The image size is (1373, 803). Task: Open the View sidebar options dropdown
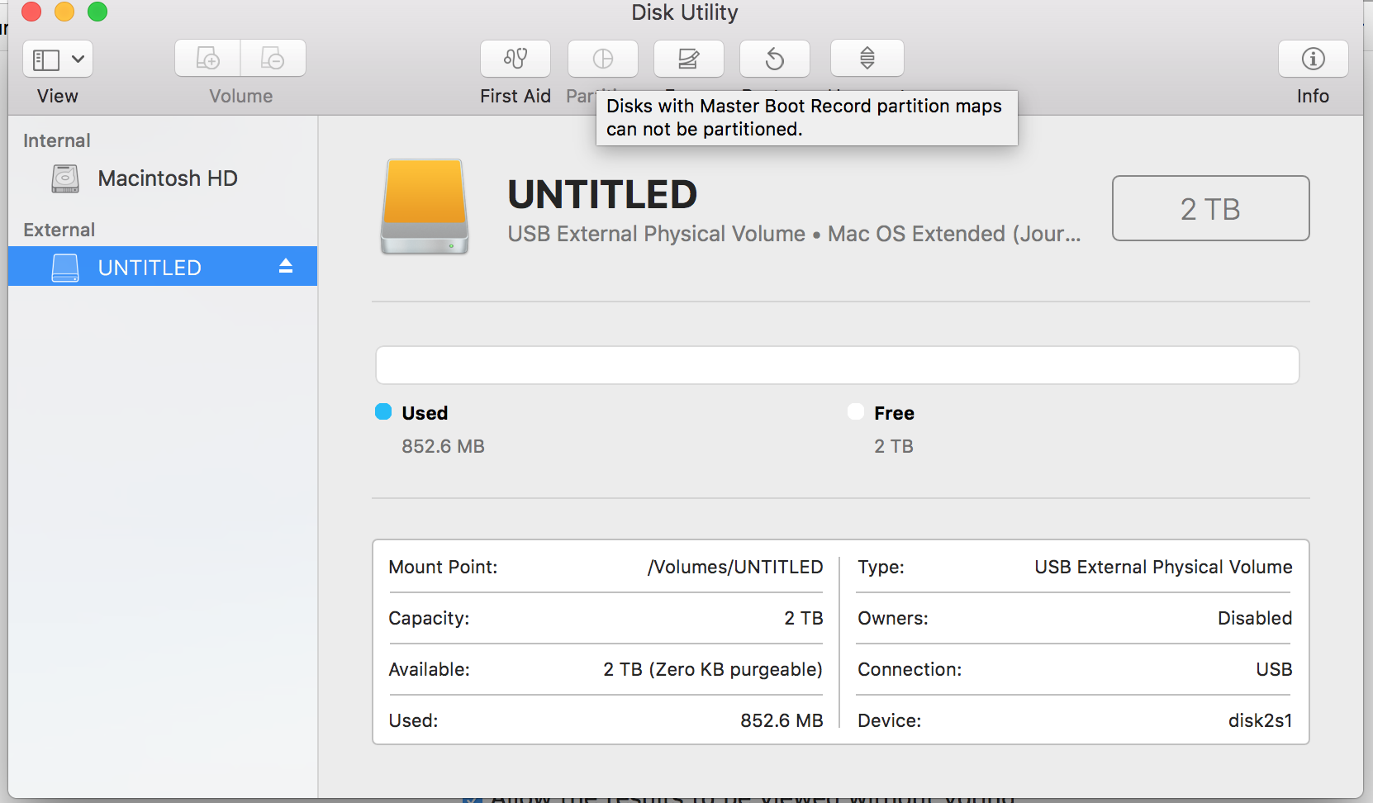57,59
